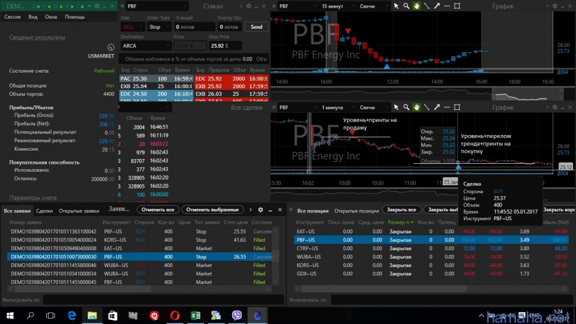Launch Excel from the taskbar
Image resolution: width=576 pixels, height=324 pixels.
point(196,316)
